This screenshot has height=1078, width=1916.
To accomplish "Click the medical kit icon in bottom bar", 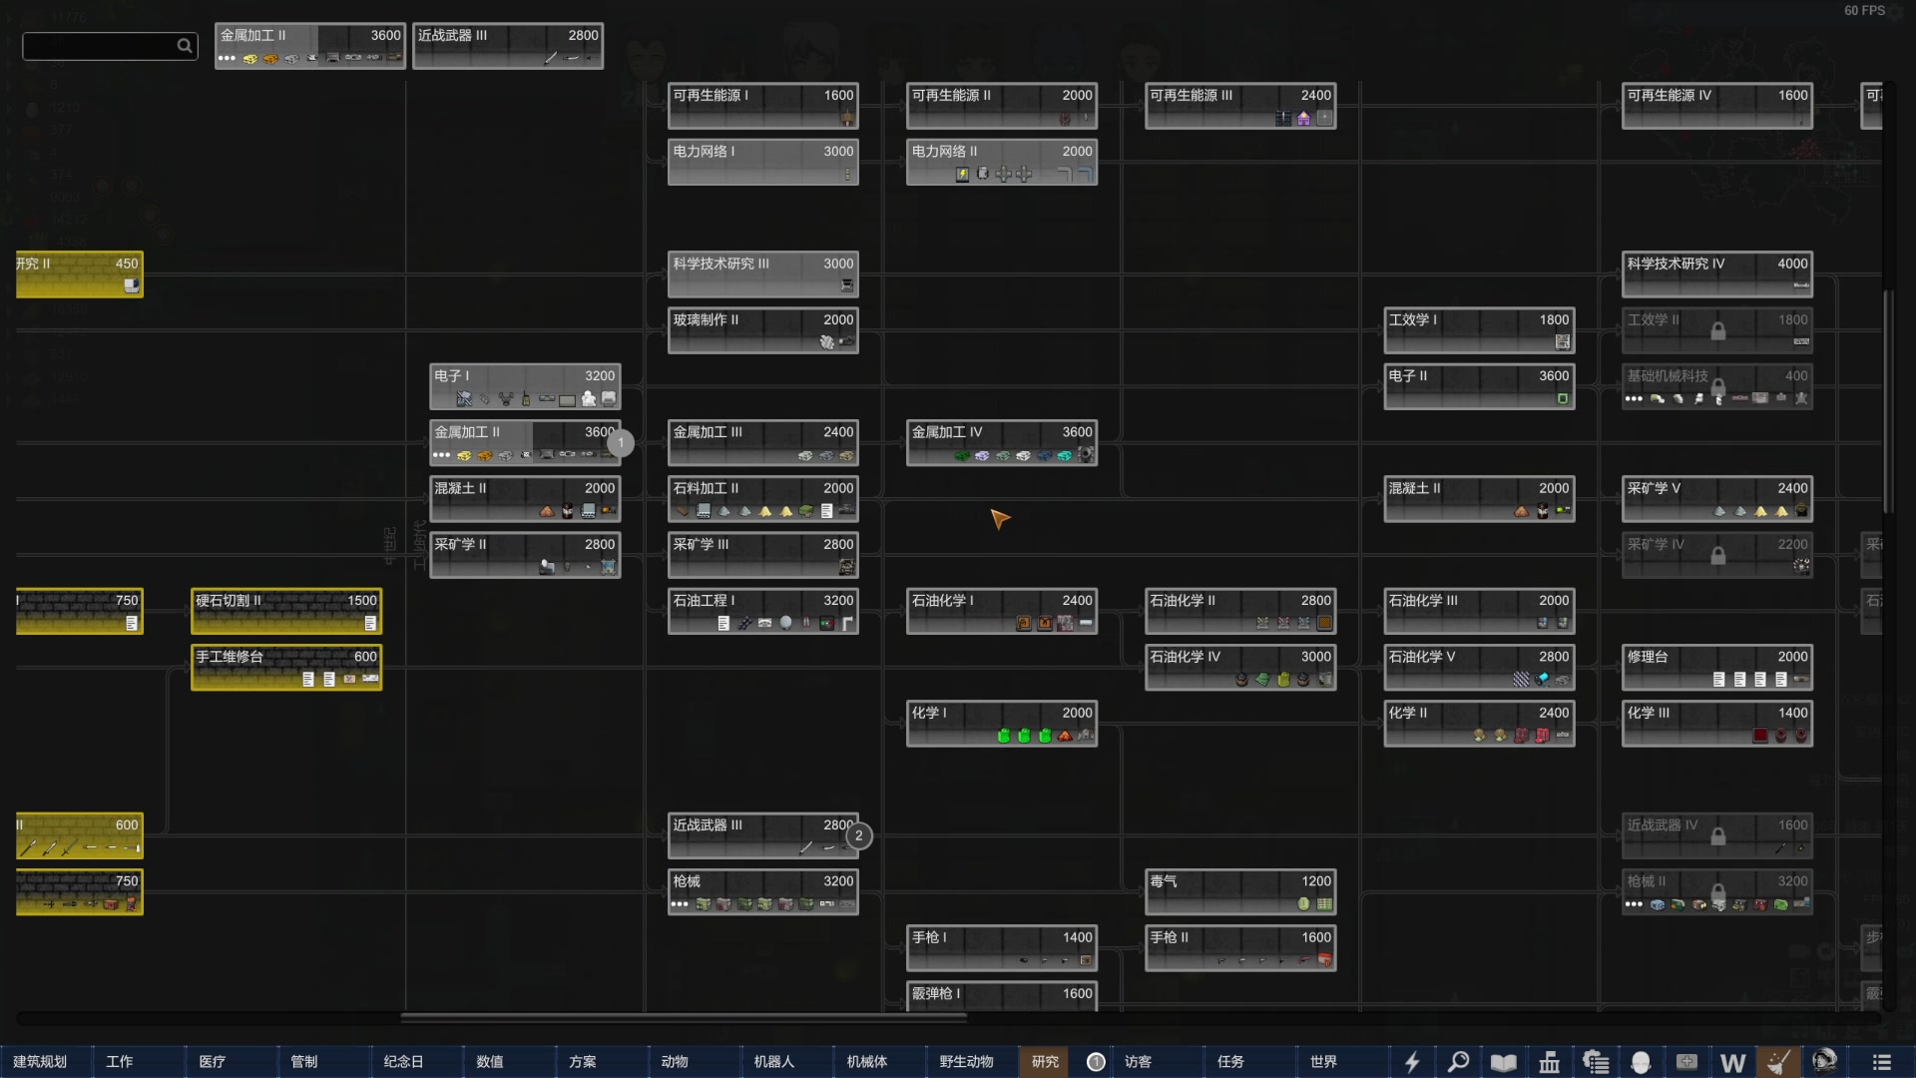I will coord(1686,1062).
